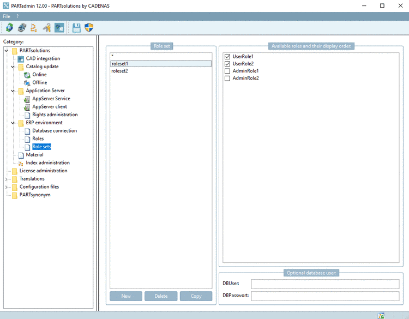Click the New role set button
This screenshot has width=409, height=319.
(126, 296)
